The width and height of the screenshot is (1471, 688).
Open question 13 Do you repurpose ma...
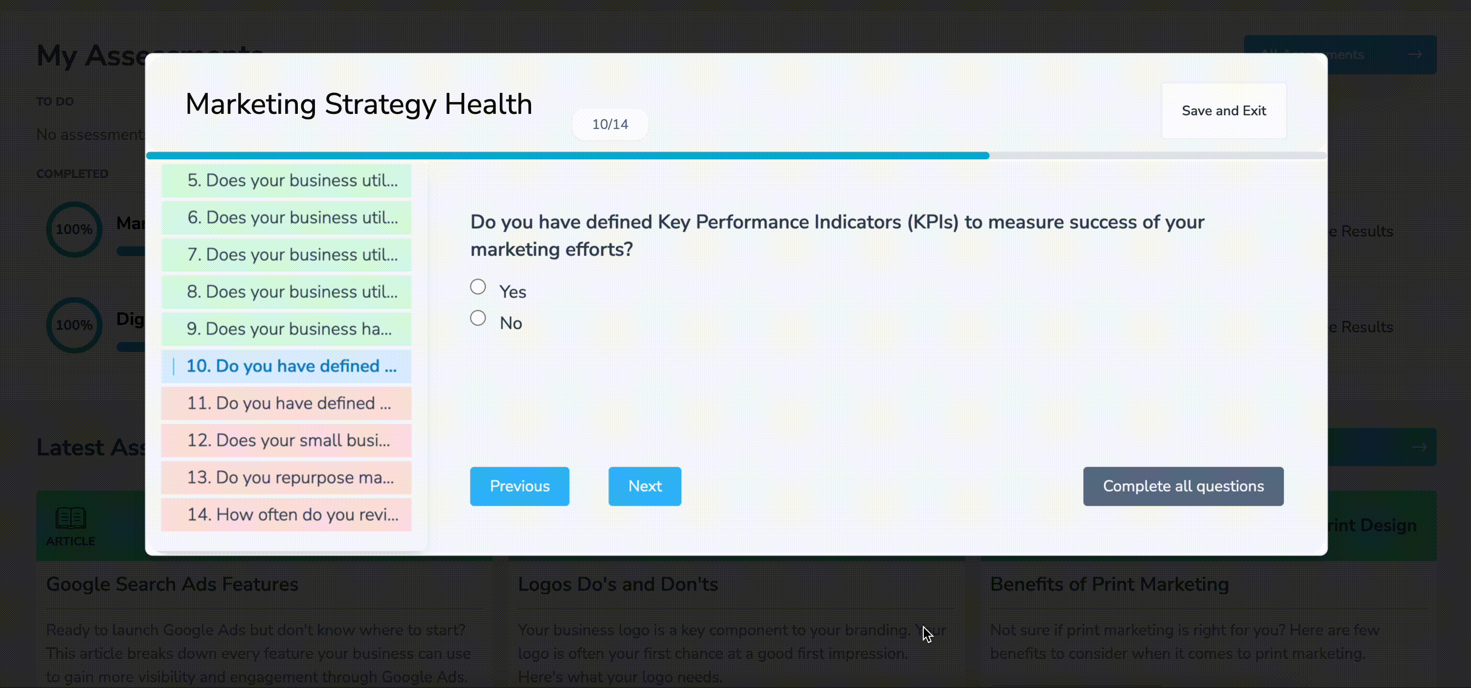pyautogui.click(x=286, y=477)
